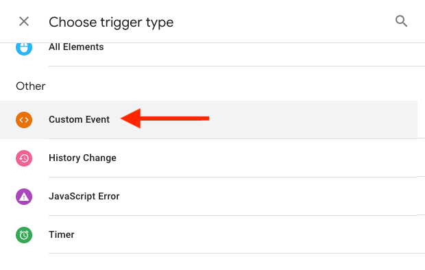Open trigger type search with magnifier icon
Screen dimensions: 425x270
[x=401, y=21]
